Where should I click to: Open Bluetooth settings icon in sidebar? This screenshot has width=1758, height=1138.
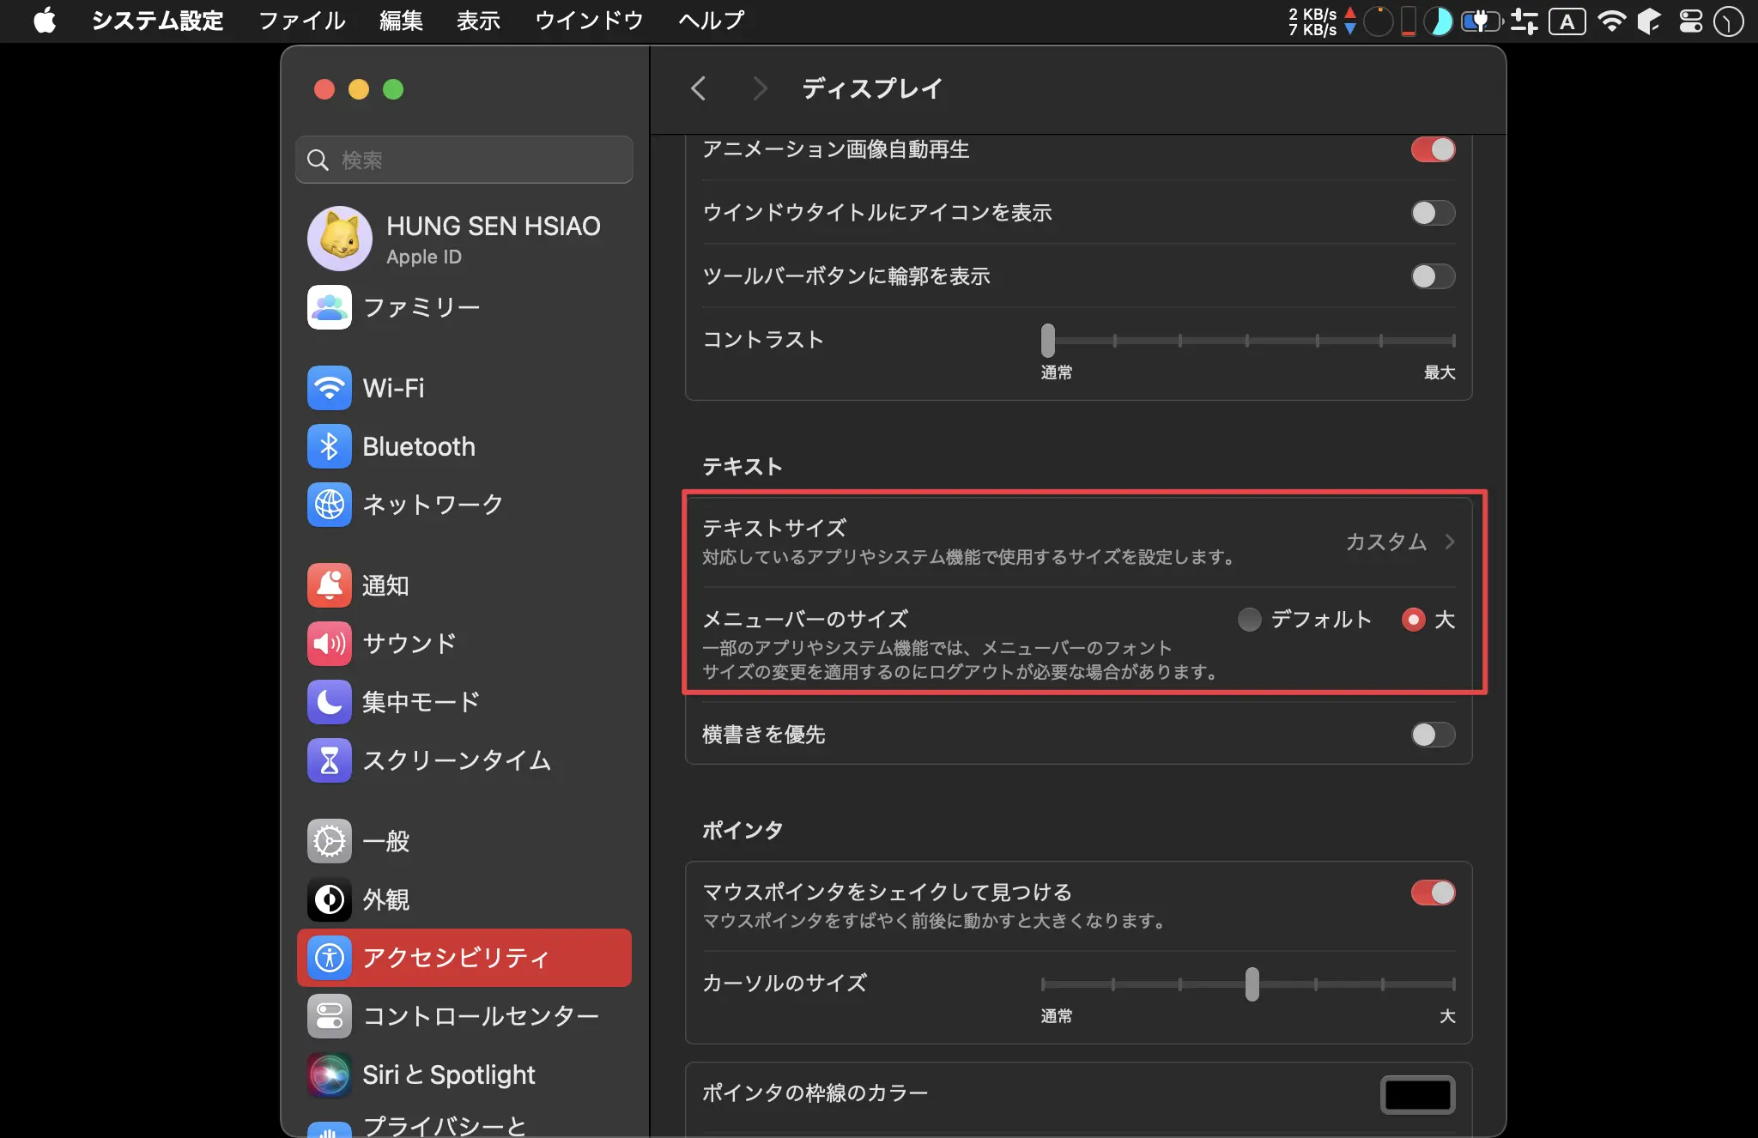[x=330, y=446]
